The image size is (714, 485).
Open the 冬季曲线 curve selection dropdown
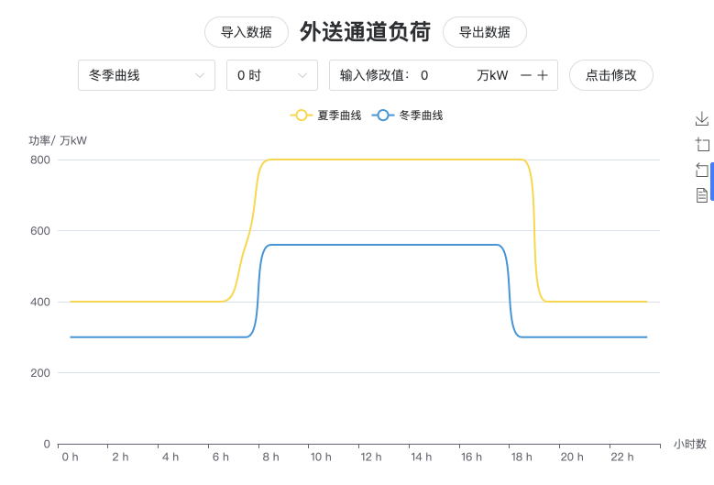coord(147,75)
